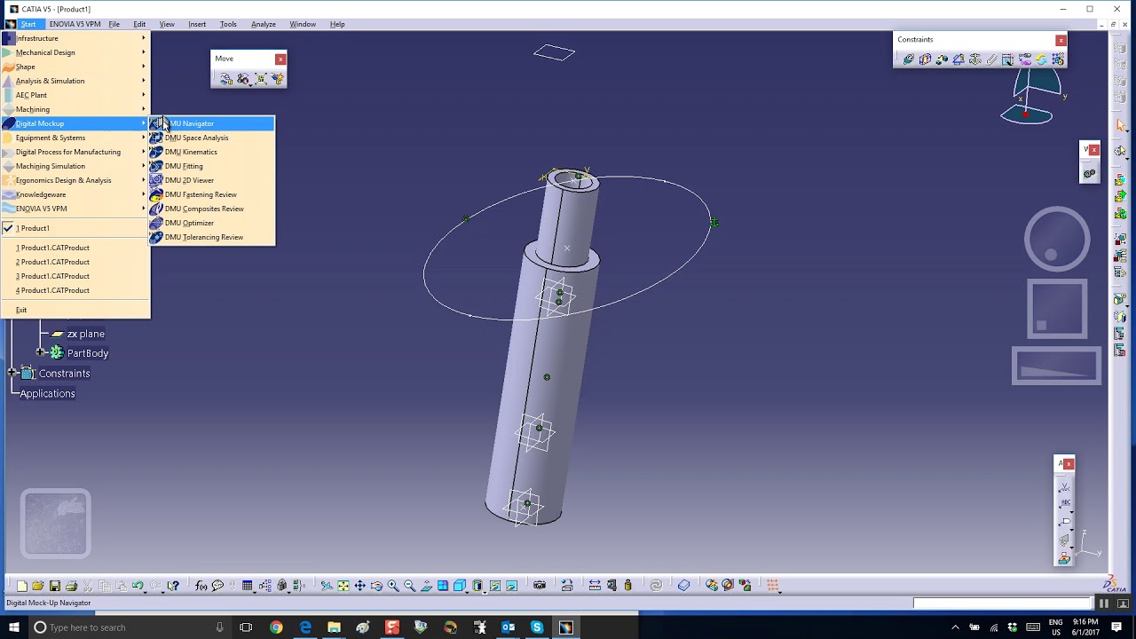
Task: Expand the Shape submenu
Action: pyautogui.click(x=75, y=67)
